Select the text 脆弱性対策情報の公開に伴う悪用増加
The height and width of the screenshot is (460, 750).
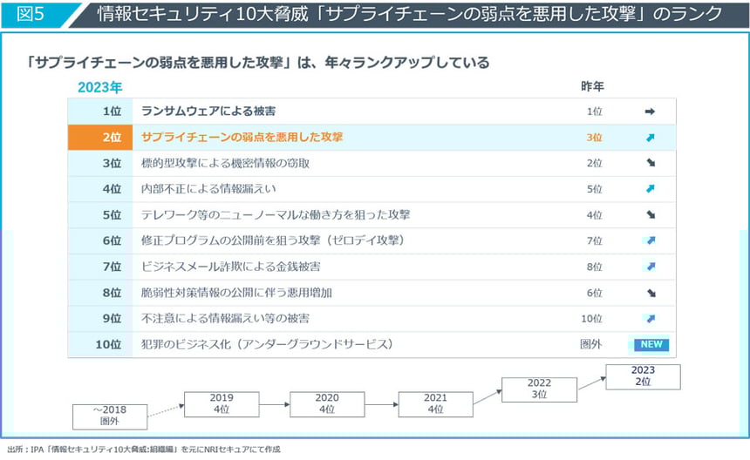point(236,293)
